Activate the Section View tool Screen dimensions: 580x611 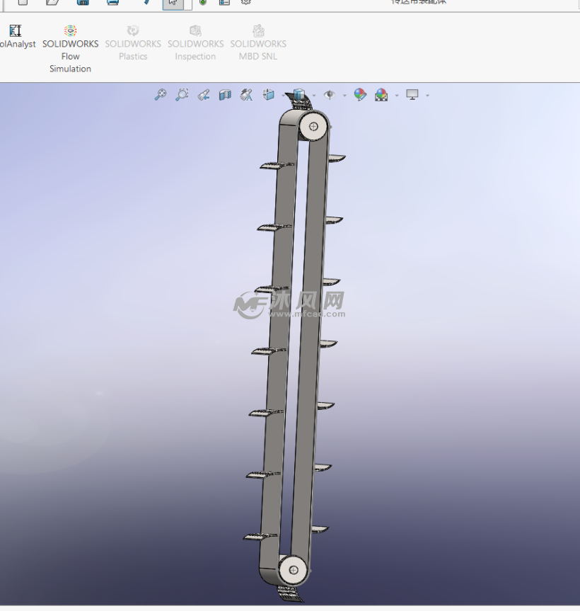tap(225, 95)
